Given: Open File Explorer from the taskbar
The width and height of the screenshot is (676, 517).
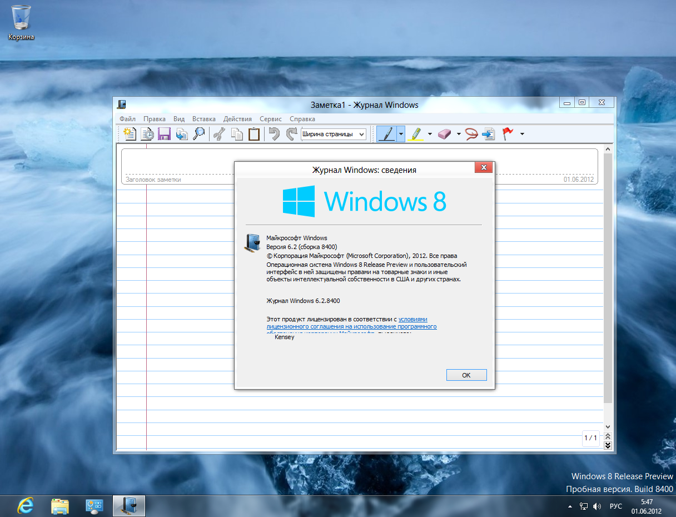Looking at the screenshot, I should click(x=60, y=505).
